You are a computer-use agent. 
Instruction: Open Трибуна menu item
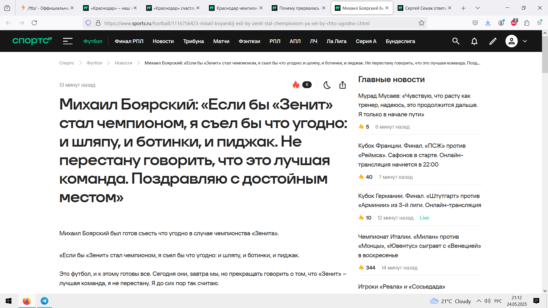tap(194, 41)
